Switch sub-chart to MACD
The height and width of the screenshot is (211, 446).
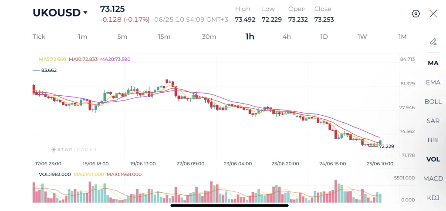(x=433, y=179)
